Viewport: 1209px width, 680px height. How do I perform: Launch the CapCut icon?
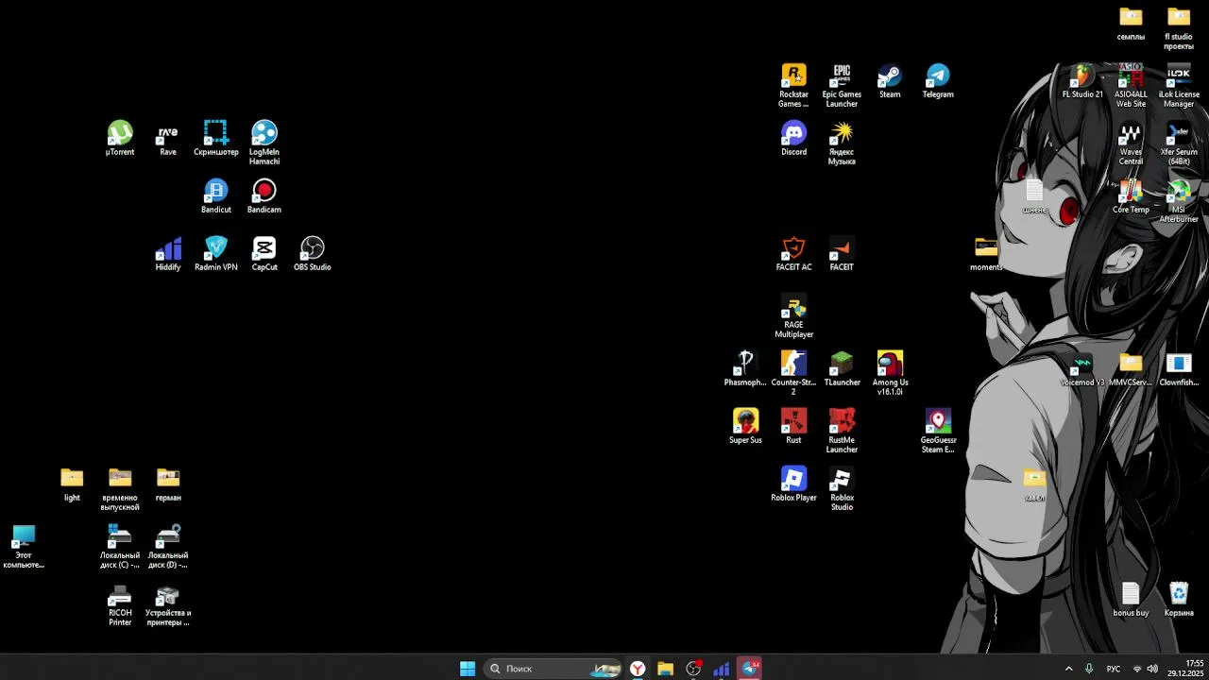click(x=264, y=253)
